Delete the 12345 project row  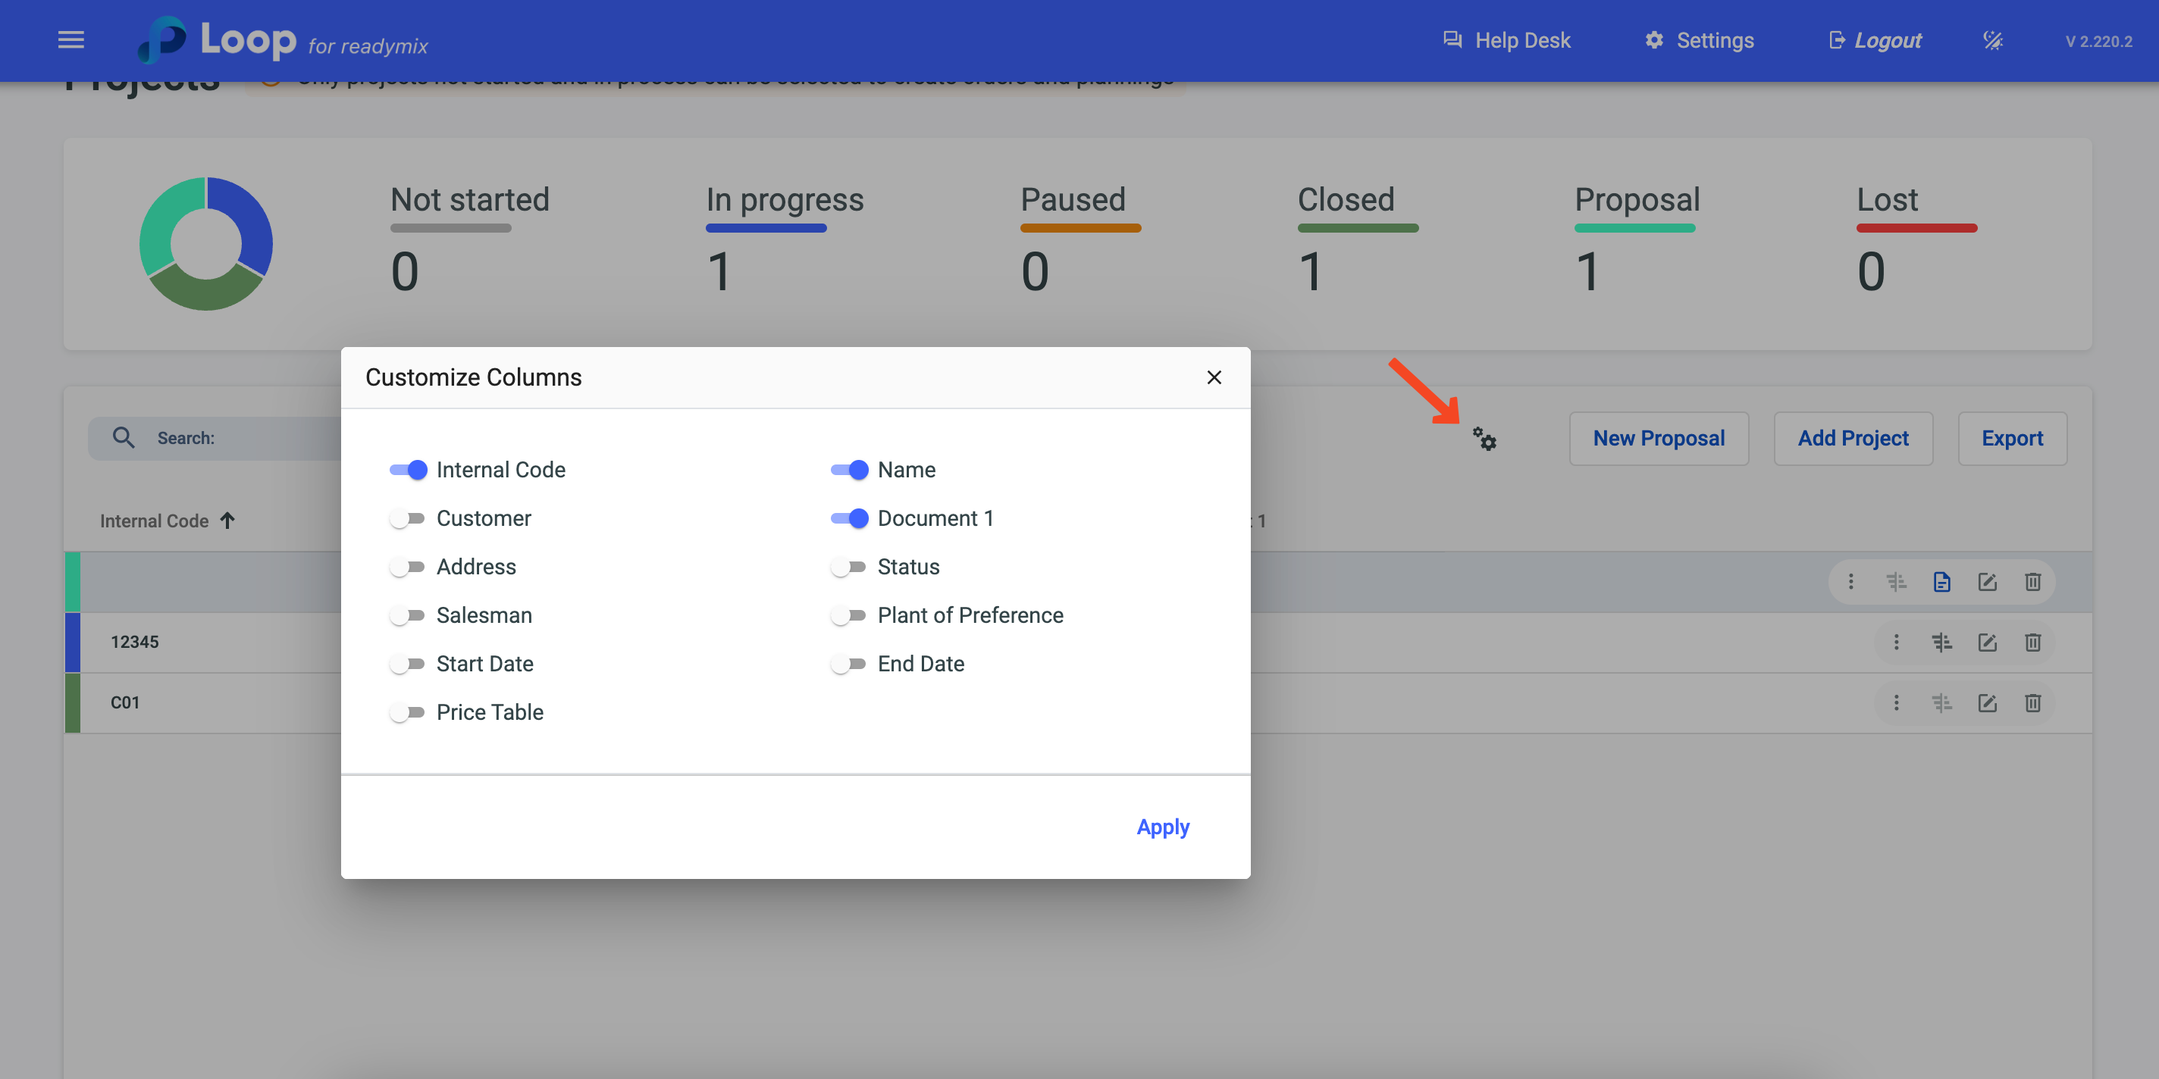2032,643
